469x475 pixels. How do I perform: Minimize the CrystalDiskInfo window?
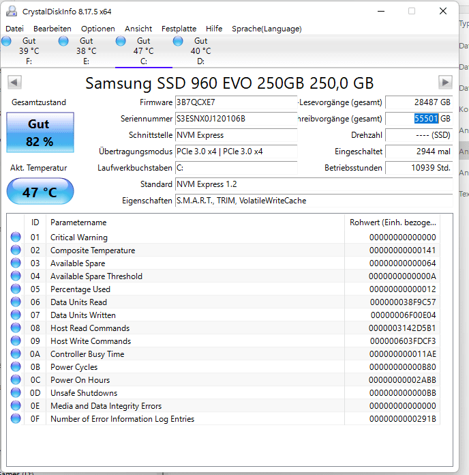(x=381, y=11)
